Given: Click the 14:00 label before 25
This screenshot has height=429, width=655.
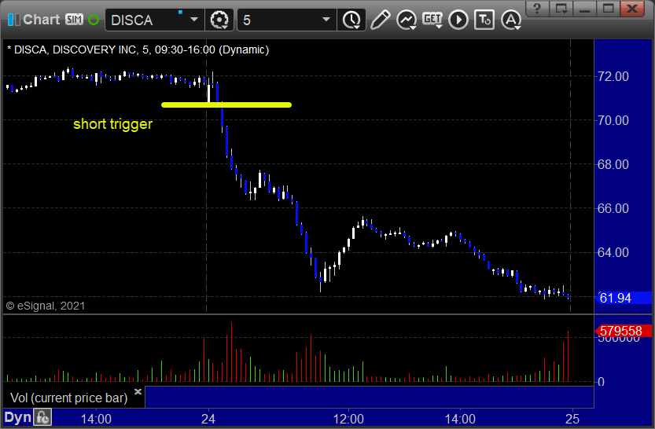Looking at the screenshot, I should click(460, 419).
